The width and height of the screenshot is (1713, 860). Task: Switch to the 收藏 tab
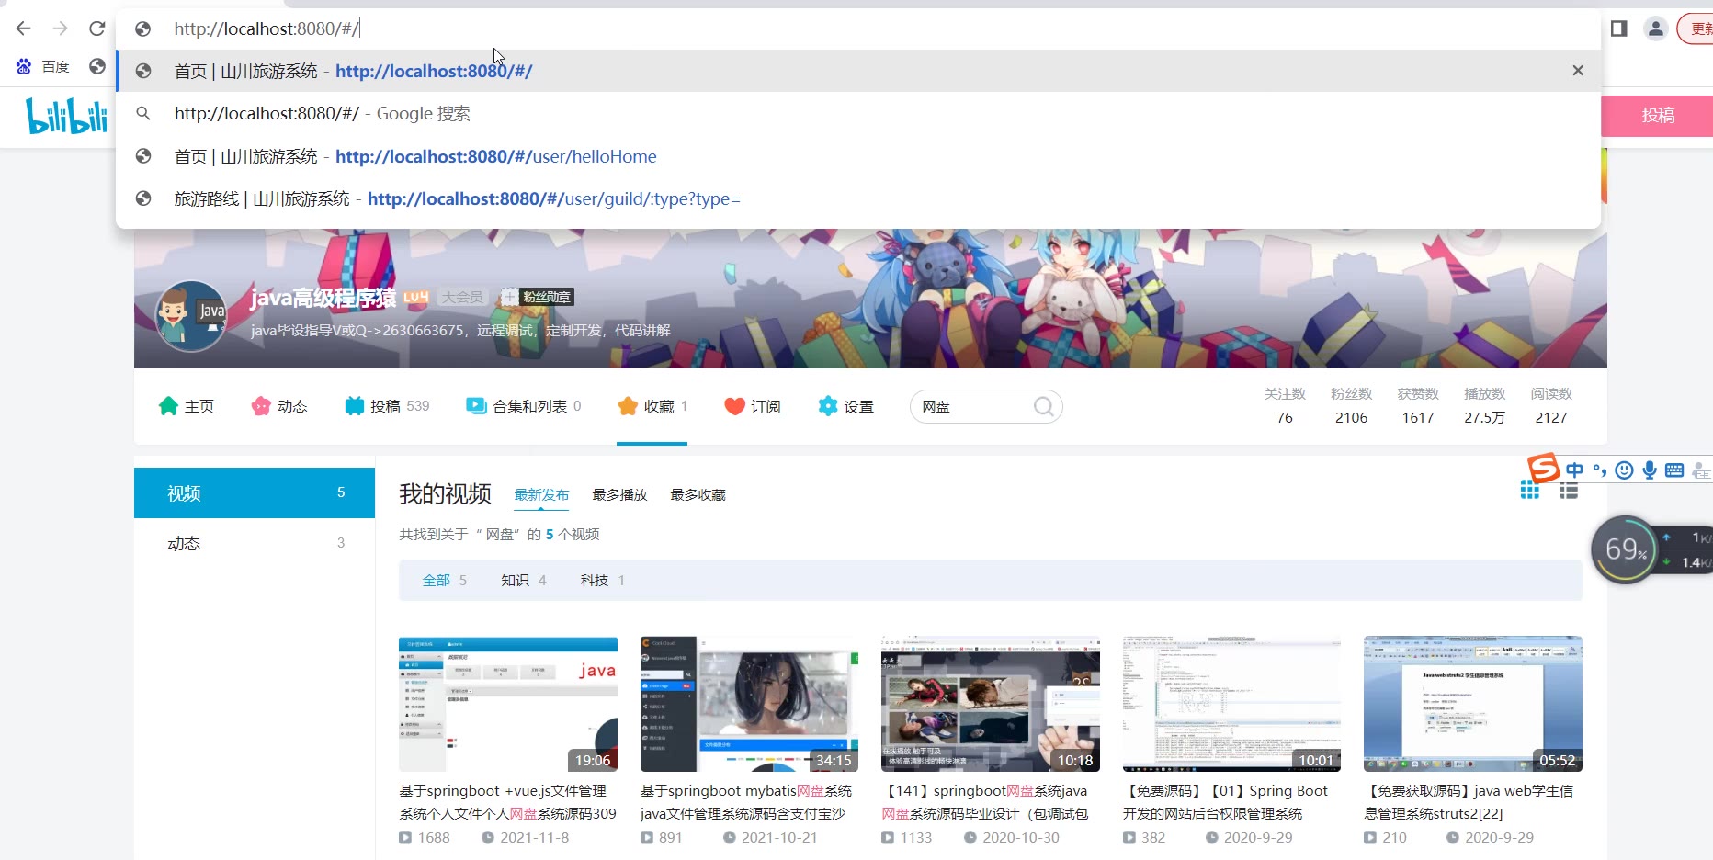[652, 406]
